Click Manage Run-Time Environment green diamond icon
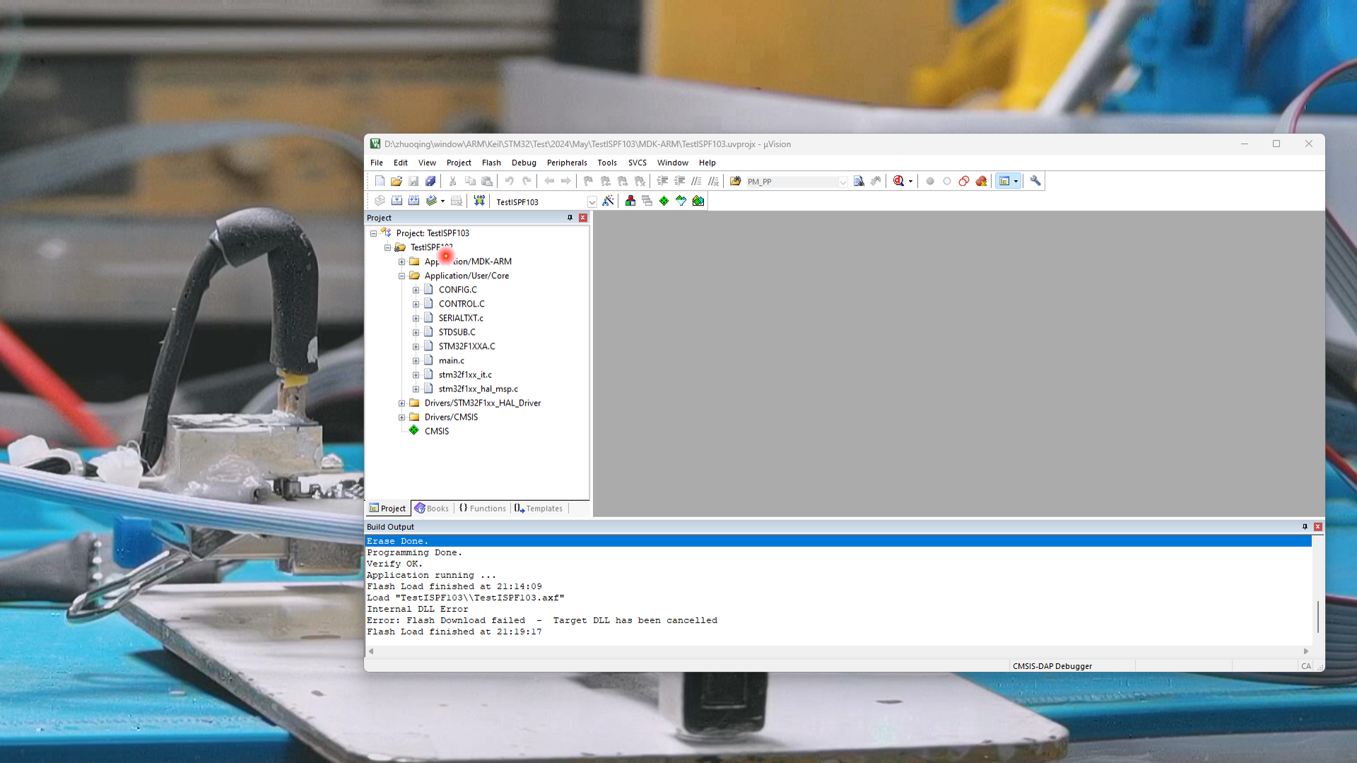 click(664, 201)
